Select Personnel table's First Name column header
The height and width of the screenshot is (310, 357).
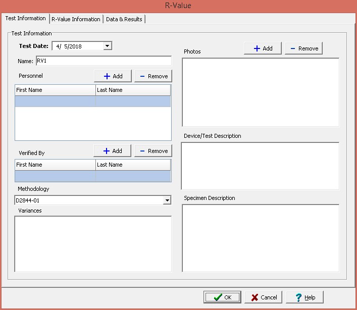pos(55,90)
